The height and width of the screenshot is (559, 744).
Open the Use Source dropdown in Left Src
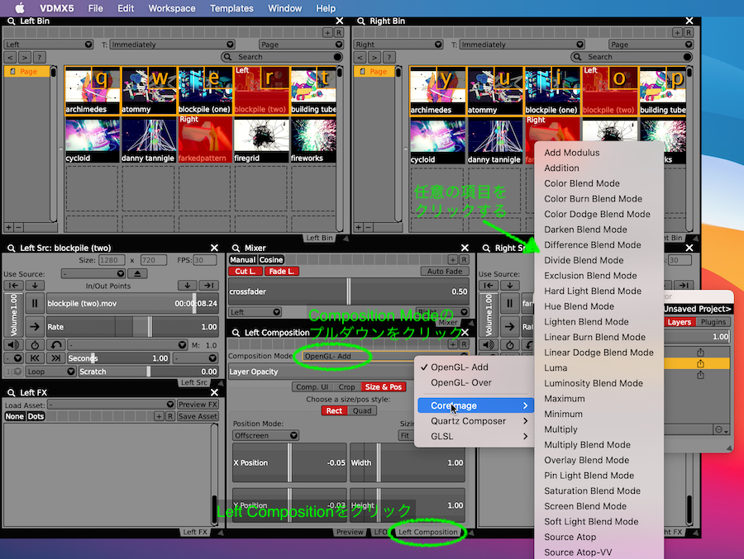coord(93,273)
